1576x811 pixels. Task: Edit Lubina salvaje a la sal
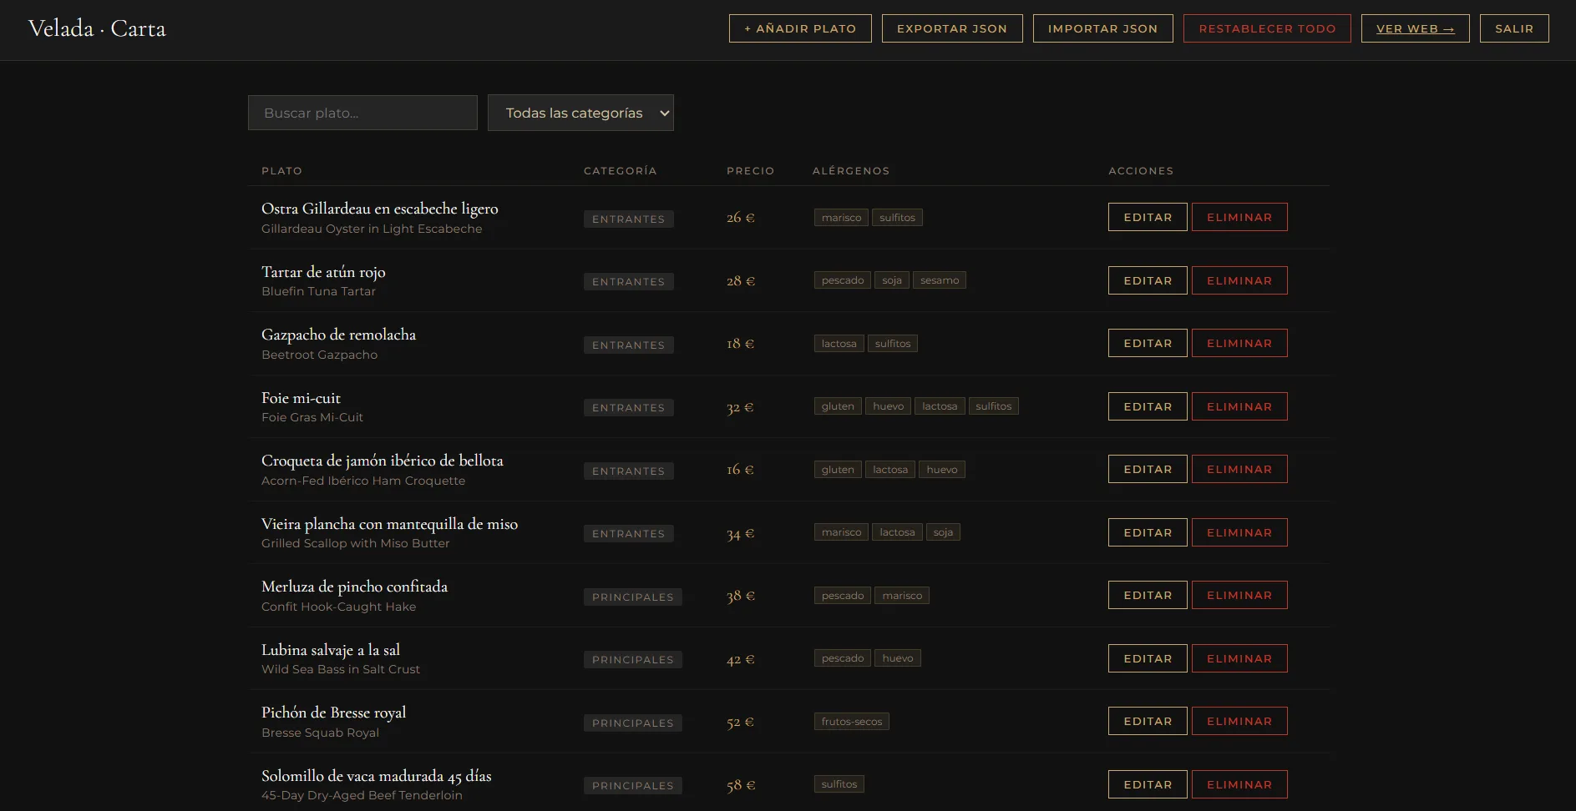point(1148,658)
